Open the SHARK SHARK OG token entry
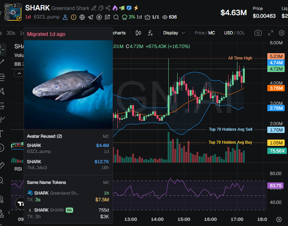The height and width of the screenshot is (226, 288). click(68, 213)
